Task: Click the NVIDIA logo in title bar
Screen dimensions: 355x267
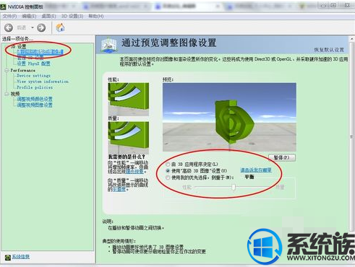Action: coord(3,6)
